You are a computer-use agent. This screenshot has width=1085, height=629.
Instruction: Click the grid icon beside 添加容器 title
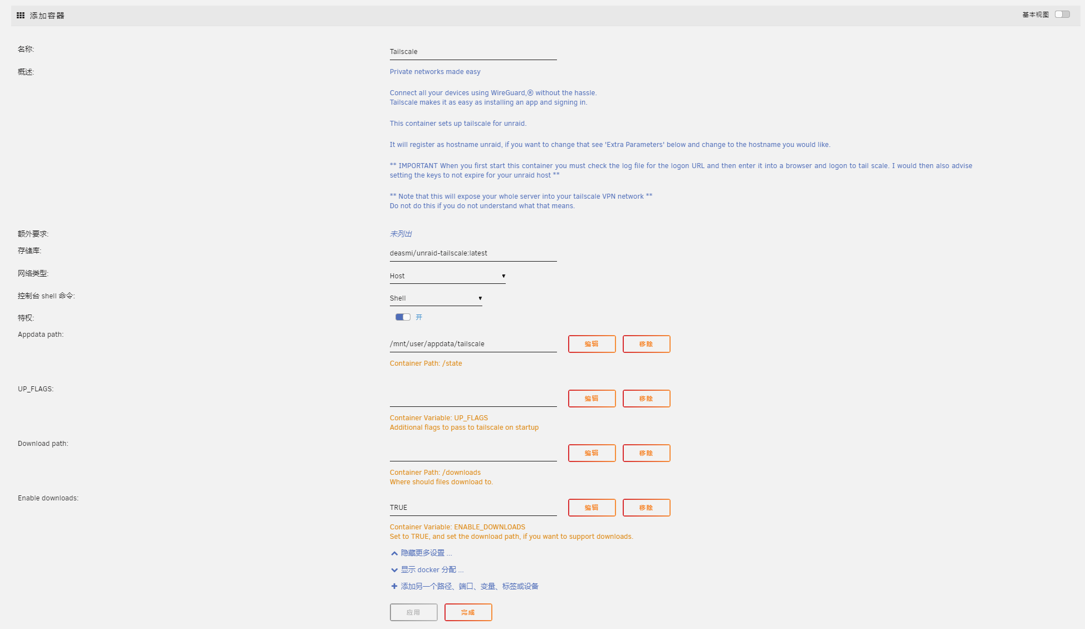click(x=21, y=15)
